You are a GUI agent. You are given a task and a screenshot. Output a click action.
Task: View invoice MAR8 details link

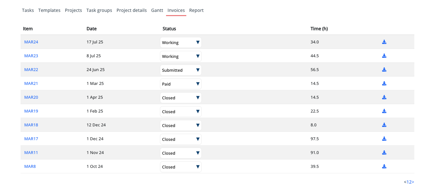30,167
